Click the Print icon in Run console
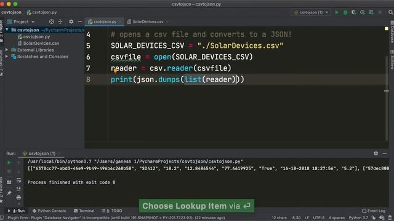 pyautogui.click(x=18, y=198)
